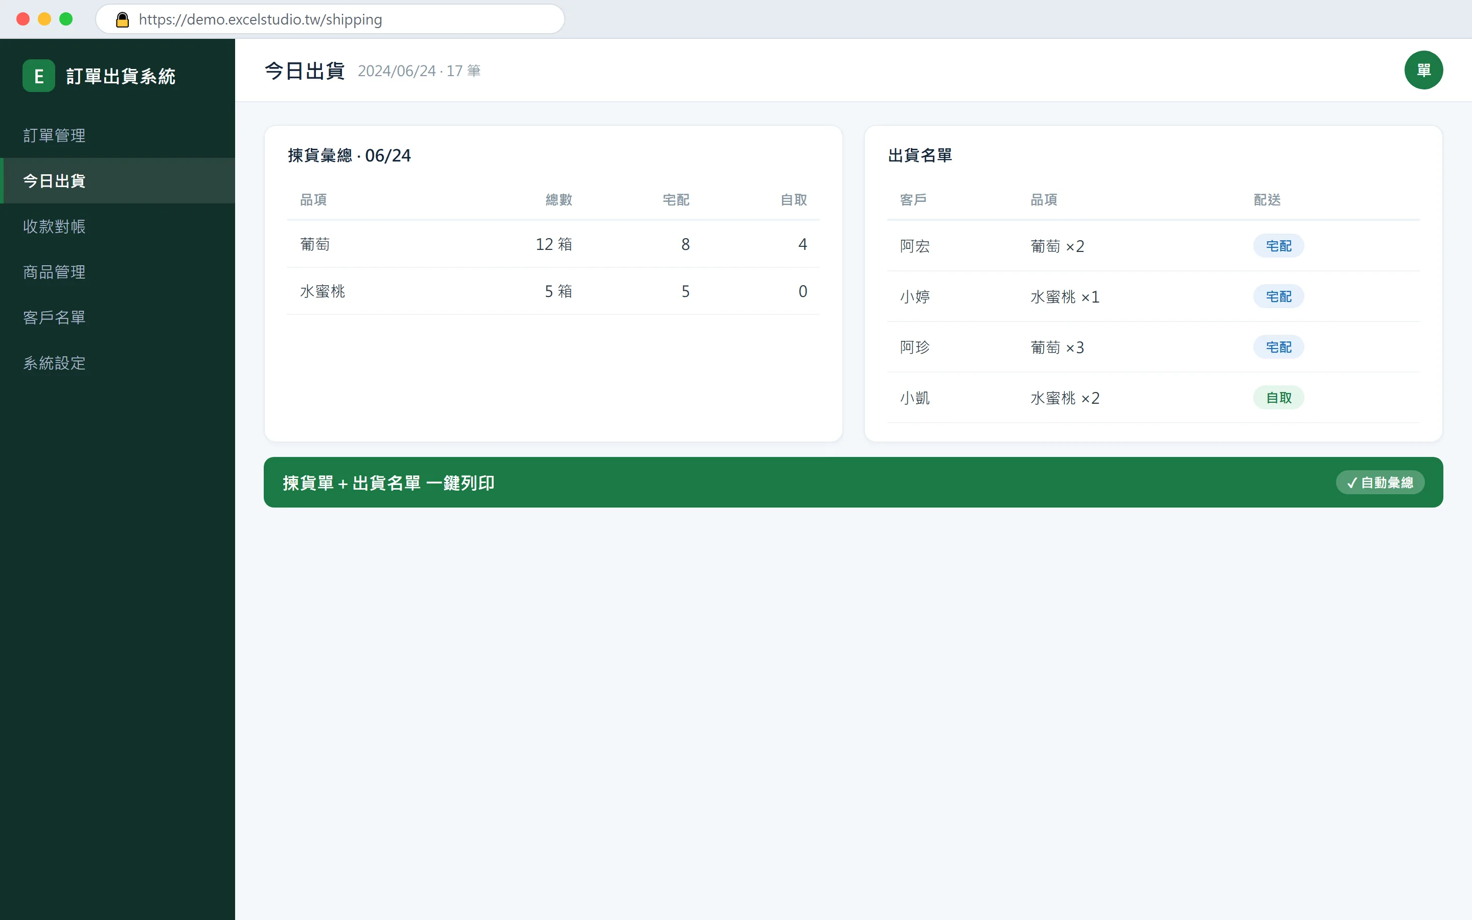
Task: Click 揀貨單＋出貨名單 一鍵列印 button
Action: [853, 482]
